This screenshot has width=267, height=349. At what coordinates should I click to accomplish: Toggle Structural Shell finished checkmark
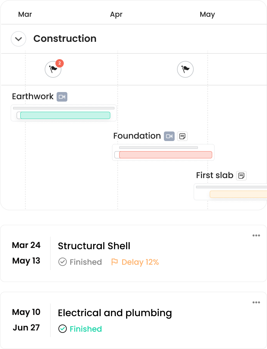pyautogui.click(x=62, y=262)
